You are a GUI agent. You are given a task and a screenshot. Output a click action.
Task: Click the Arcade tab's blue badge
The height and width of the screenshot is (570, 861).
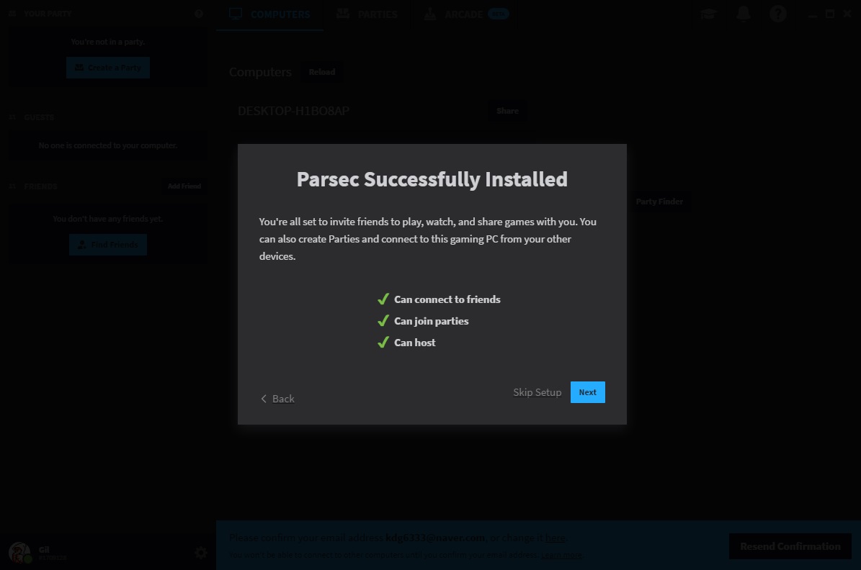click(x=498, y=14)
